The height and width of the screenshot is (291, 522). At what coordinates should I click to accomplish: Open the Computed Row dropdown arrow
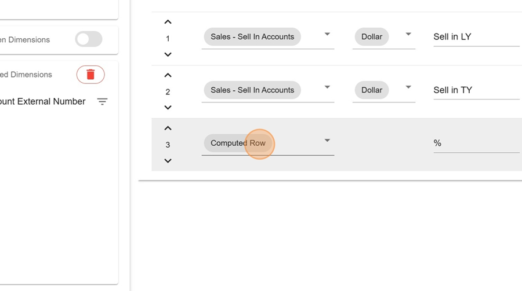click(x=327, y=141)
